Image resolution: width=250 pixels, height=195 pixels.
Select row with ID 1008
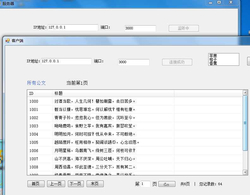click(135, 167)
